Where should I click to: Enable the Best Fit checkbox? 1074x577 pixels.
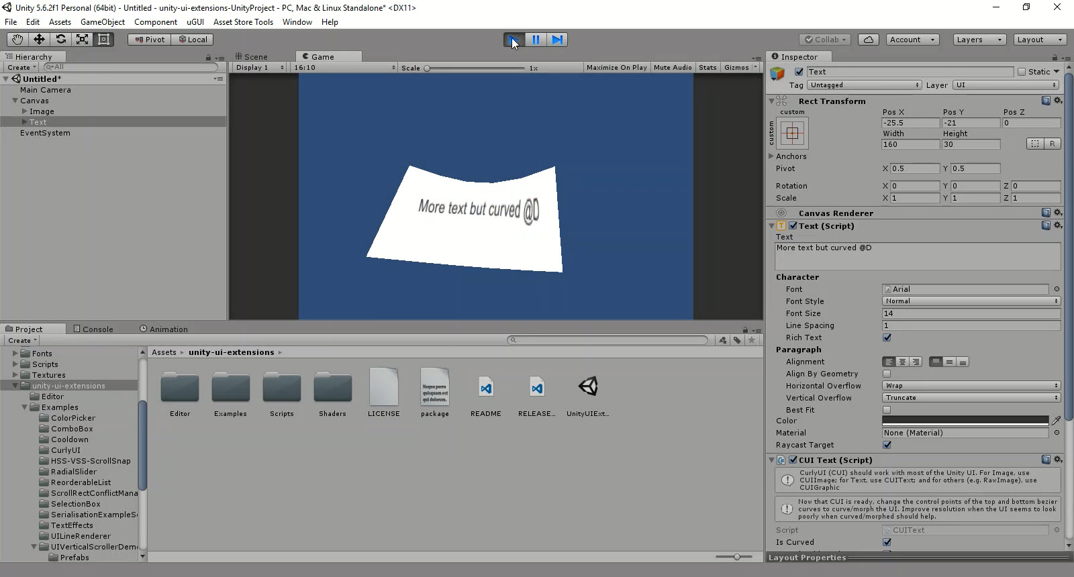(x=887, y=410)
